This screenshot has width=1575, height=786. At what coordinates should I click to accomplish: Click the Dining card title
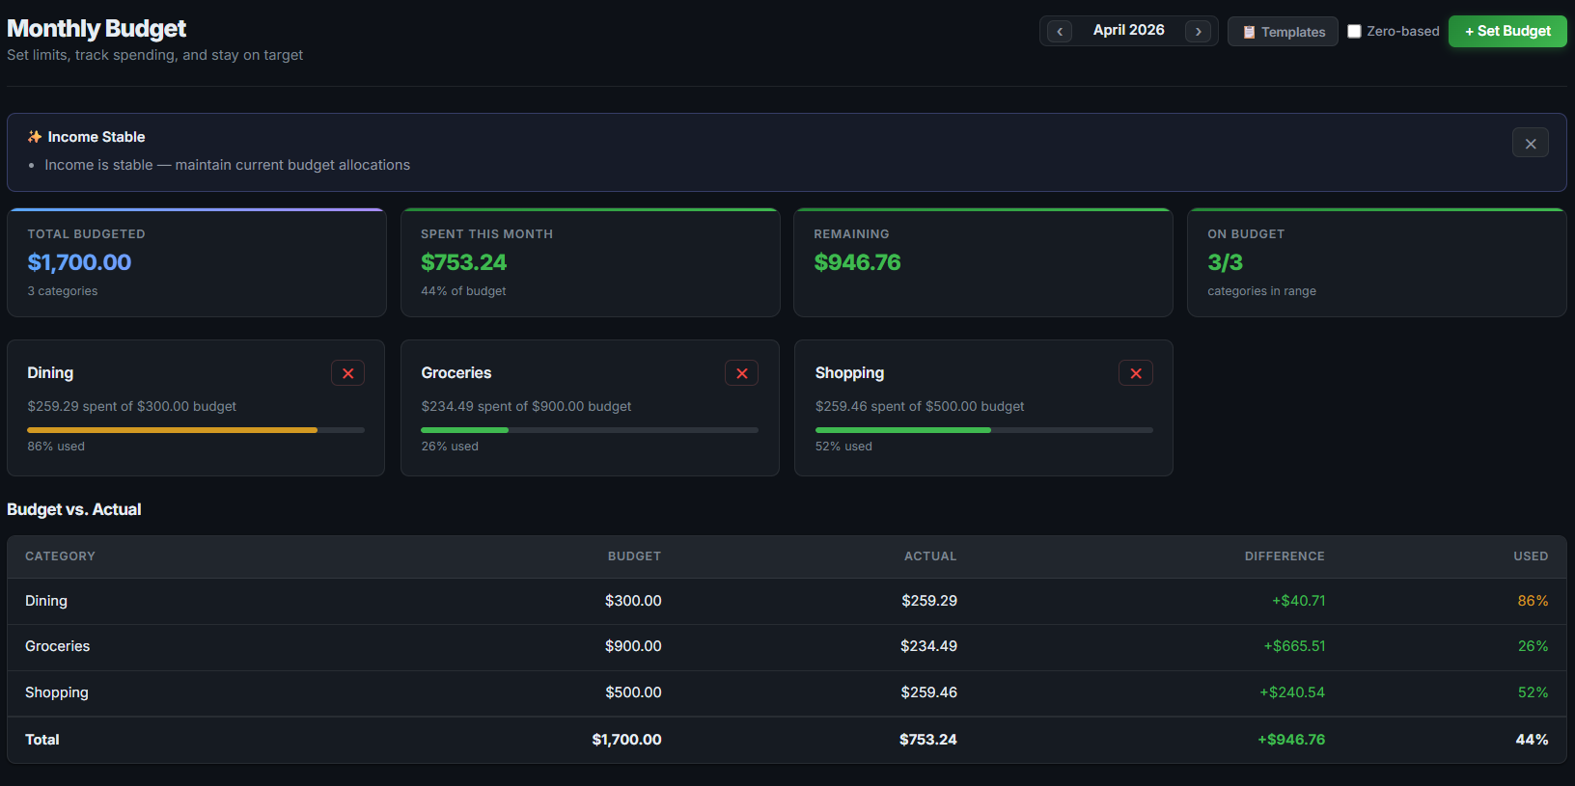(x=50, y=372)
